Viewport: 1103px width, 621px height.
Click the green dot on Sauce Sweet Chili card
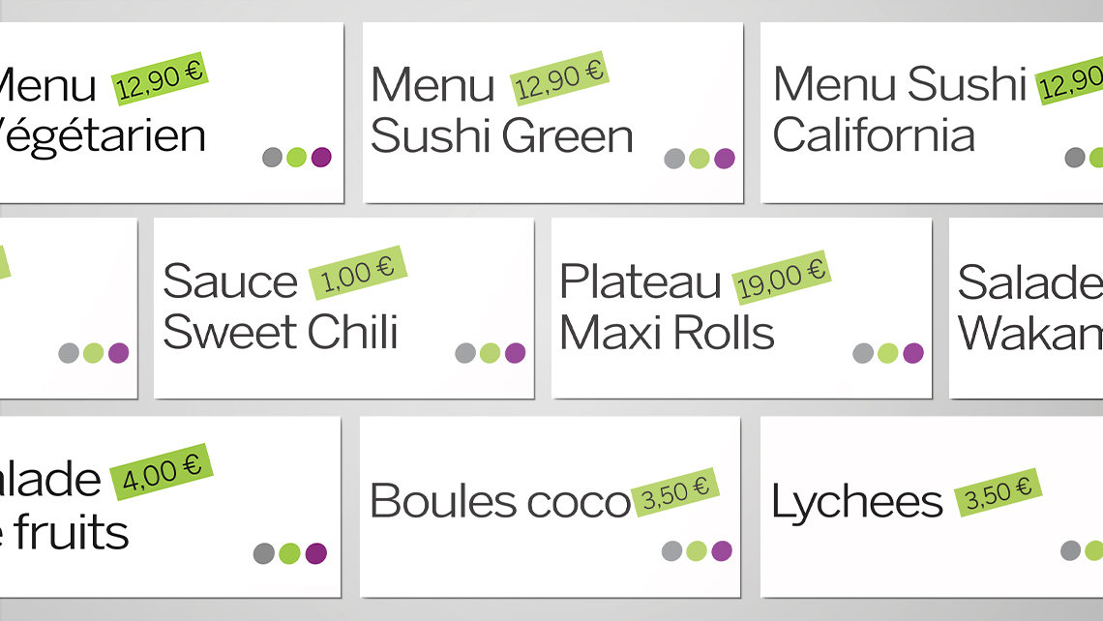pyautogui.click(x=490, y=353)
